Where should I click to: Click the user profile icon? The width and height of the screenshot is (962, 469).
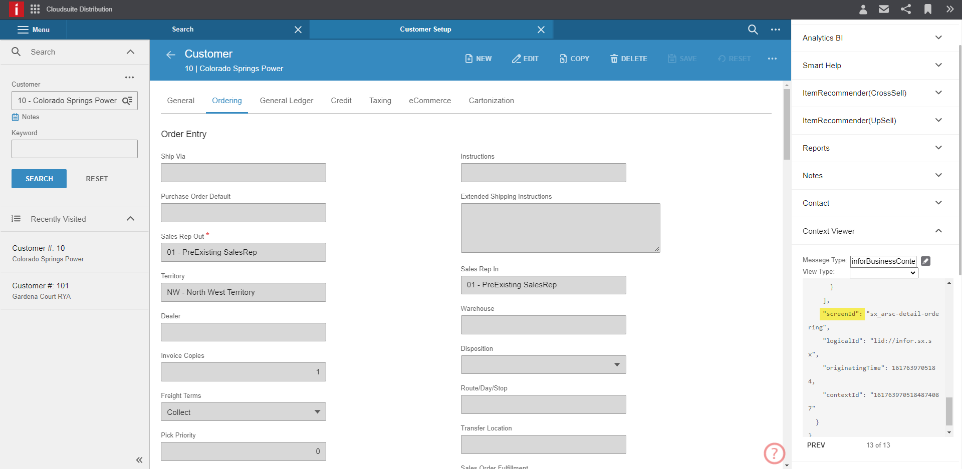(x=863, y=9)
